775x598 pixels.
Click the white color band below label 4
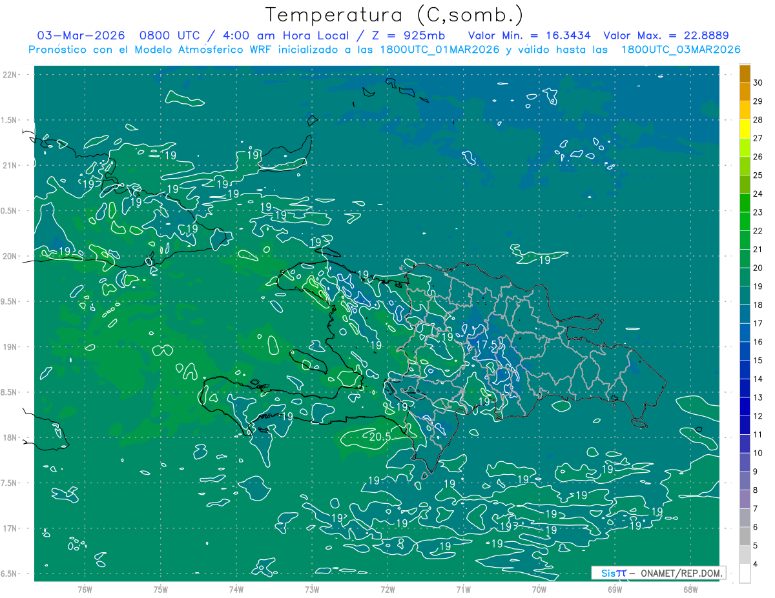click(745, 573)
